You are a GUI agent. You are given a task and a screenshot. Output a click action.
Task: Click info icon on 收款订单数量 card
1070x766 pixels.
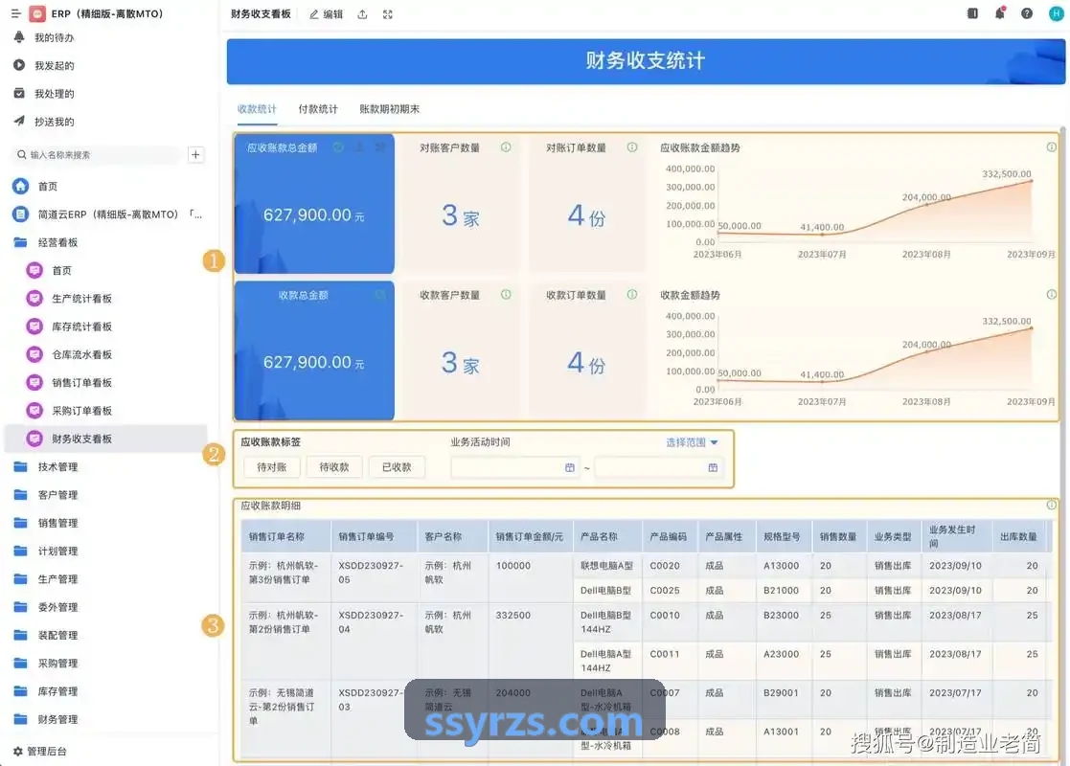click(632, 295)
